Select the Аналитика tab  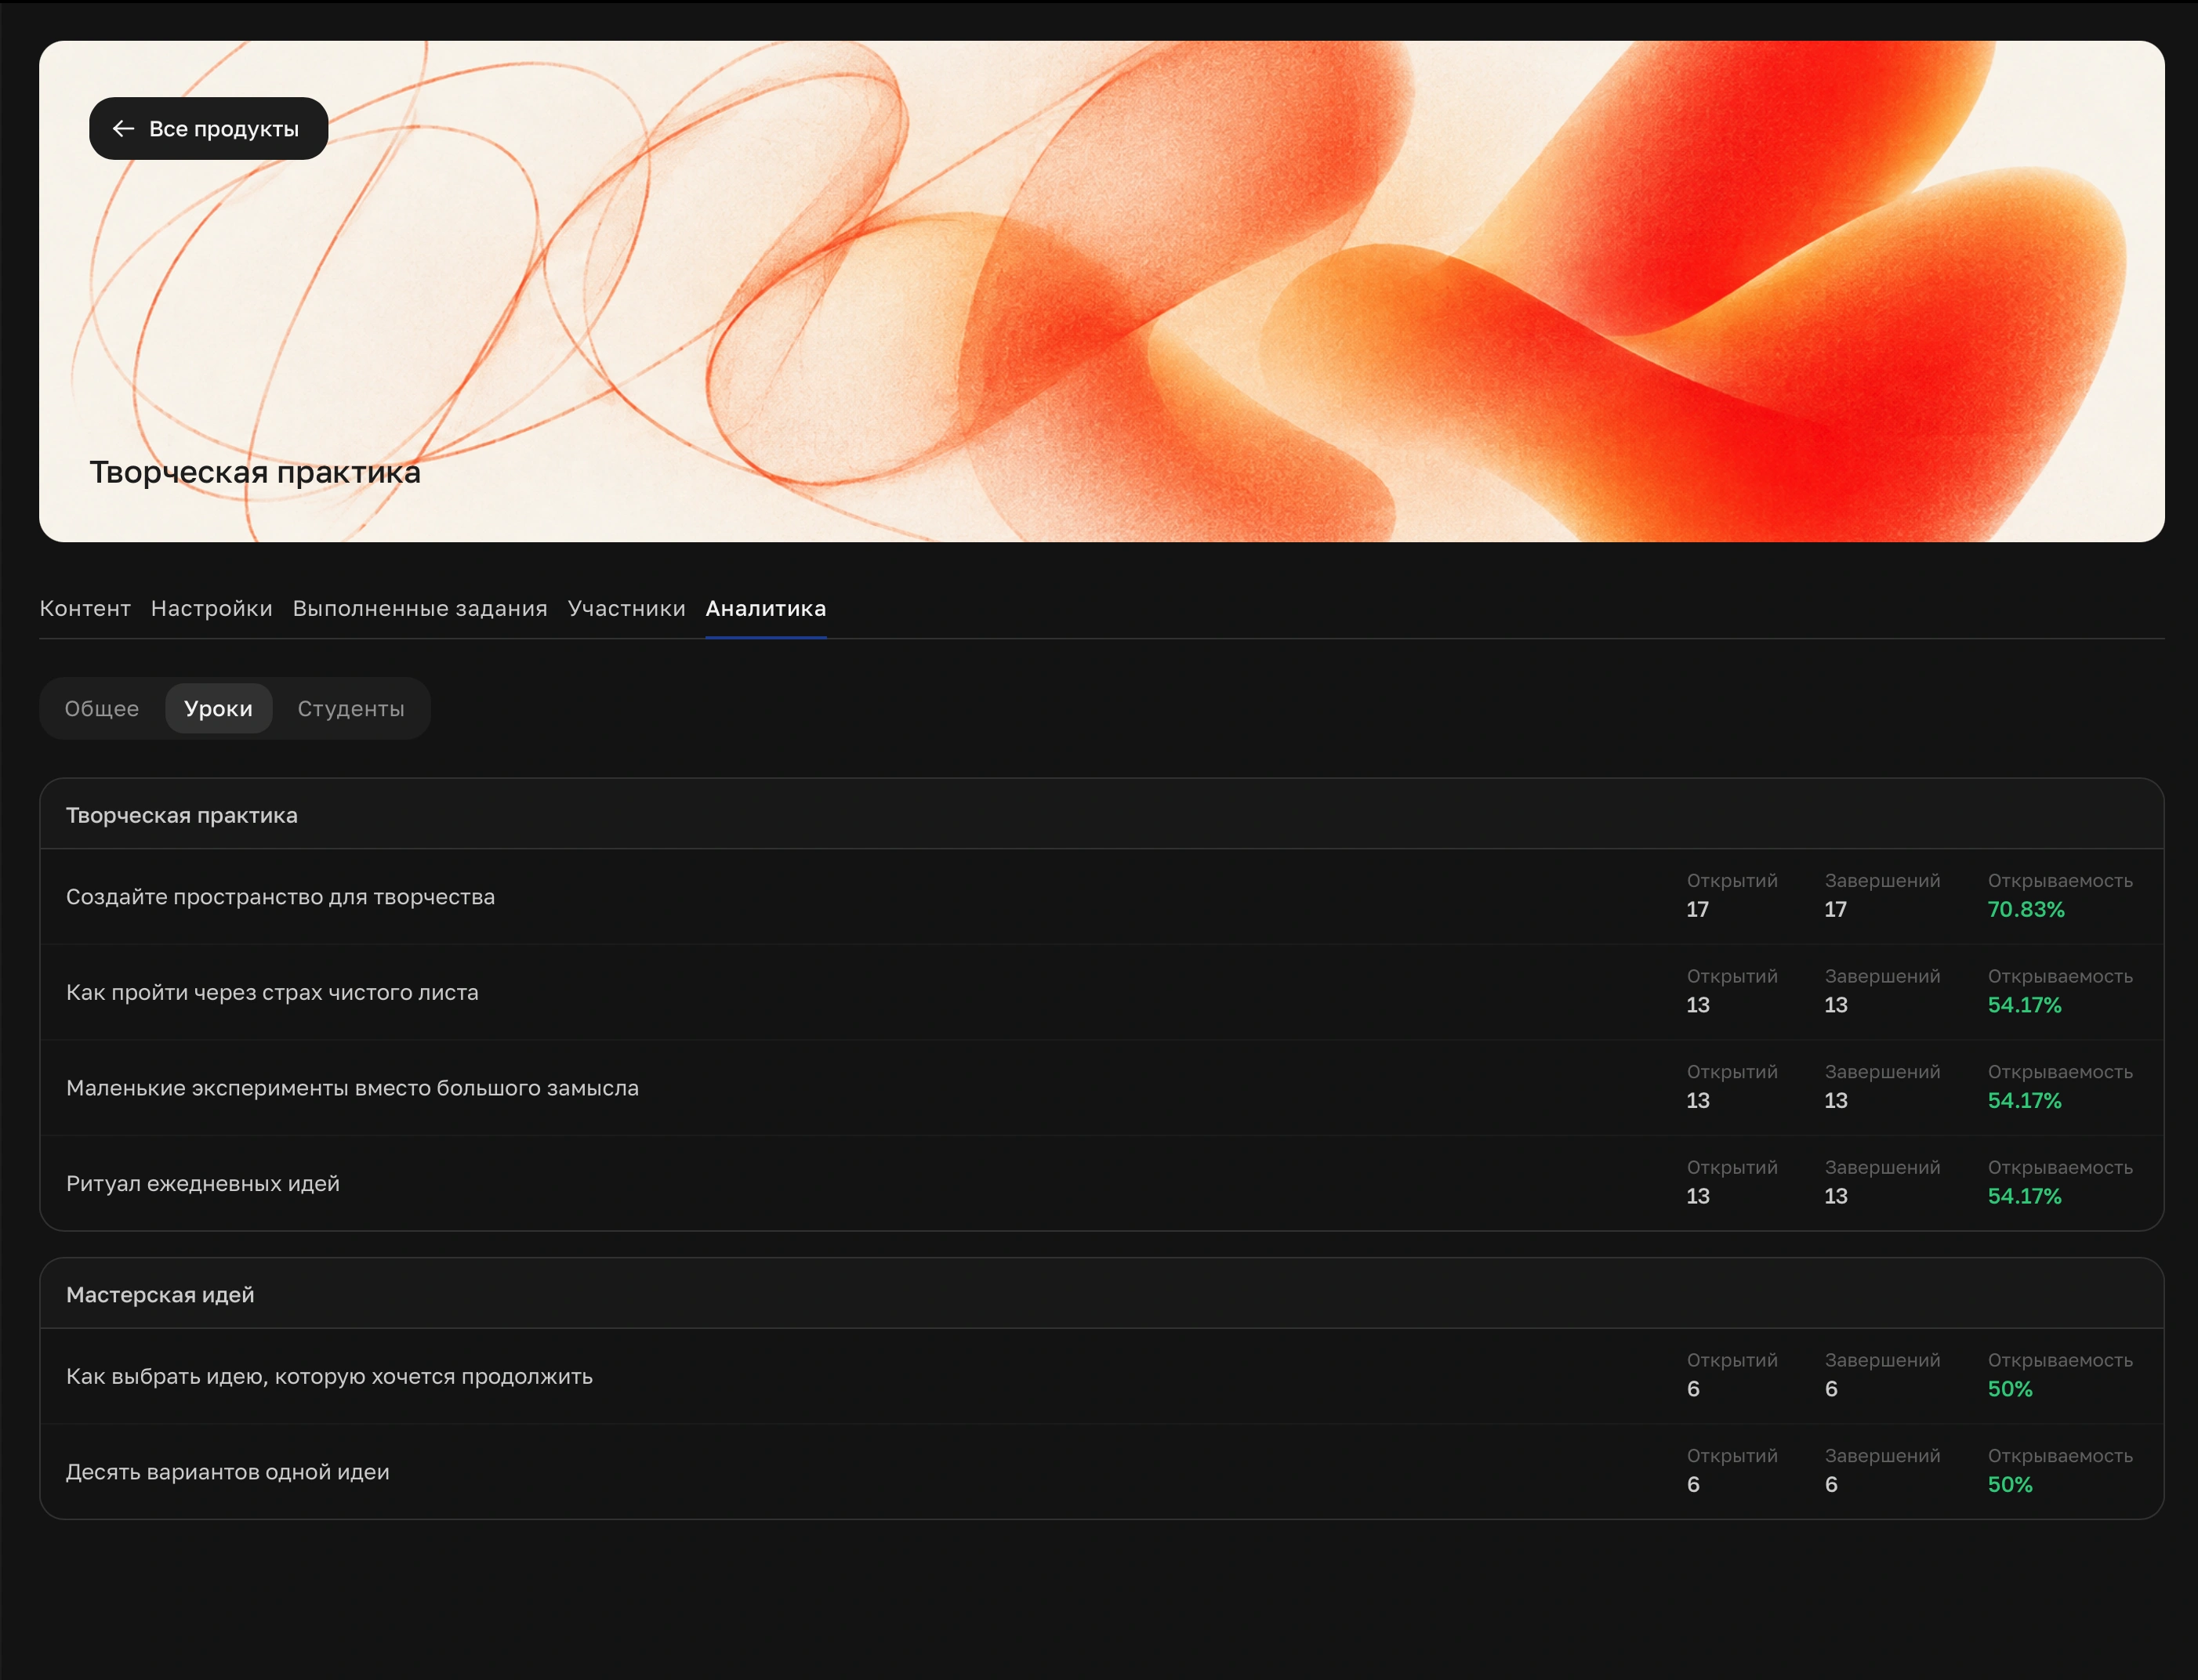765,608
